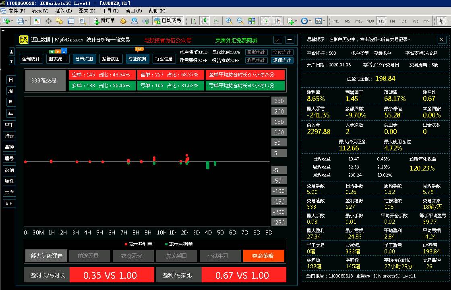Screen dimensions: 451x290
Task: Open the Periods clock icon
Action: (x=304, y=21)
